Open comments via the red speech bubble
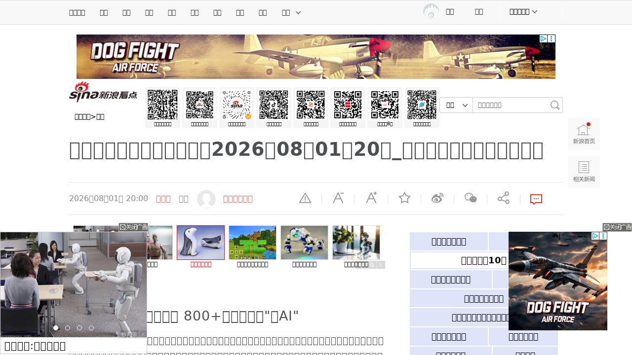 tap(536, 199)
